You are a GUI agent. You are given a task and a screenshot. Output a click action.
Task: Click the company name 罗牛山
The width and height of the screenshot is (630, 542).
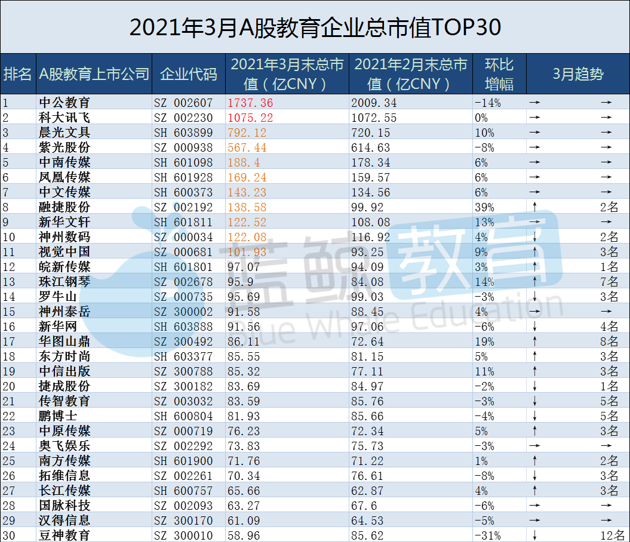point(58,296)
